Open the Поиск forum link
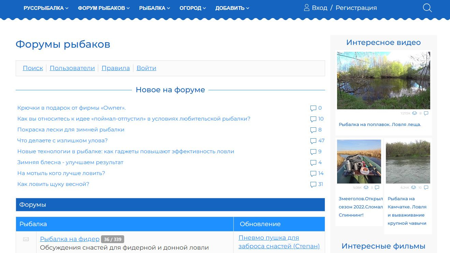The width and height of the screenshot is (450, 253). point(33,68)
